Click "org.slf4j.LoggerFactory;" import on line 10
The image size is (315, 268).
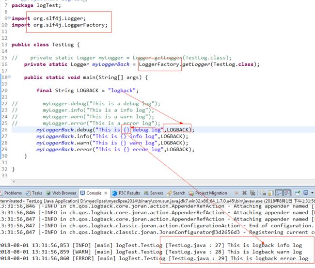pyautogui.click(x=70, y=25)
